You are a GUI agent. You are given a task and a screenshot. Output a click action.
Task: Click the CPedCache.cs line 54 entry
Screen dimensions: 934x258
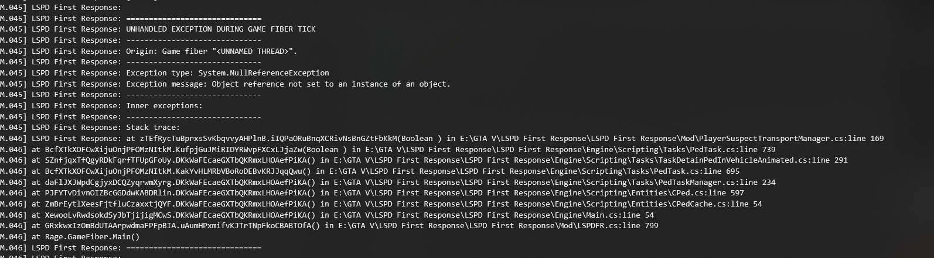click(x=717, y=204)
